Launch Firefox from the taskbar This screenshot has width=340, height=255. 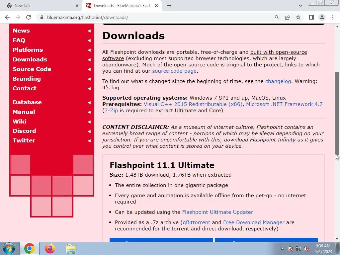[50, 248]
